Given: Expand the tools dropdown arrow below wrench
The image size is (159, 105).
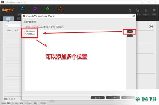Looking at the screenshot, I should tap(140, 14).
